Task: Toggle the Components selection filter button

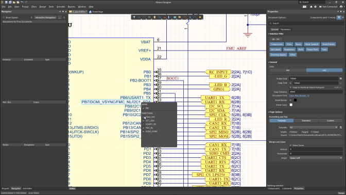Action: 276,44
